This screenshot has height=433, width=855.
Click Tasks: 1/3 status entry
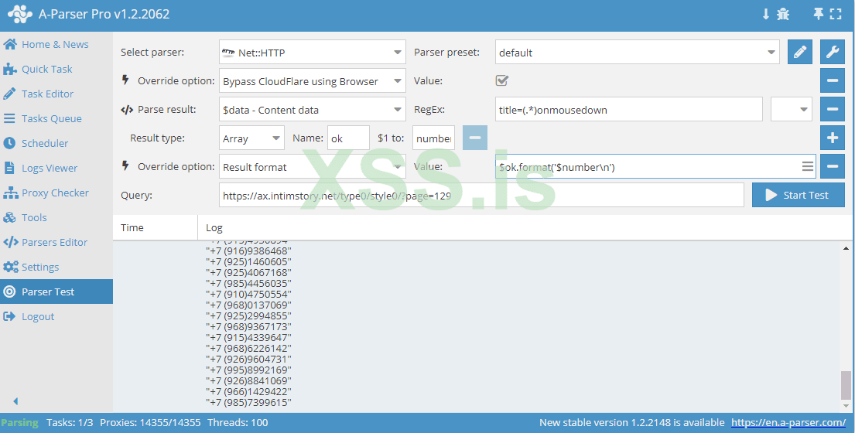coord(70,423)
